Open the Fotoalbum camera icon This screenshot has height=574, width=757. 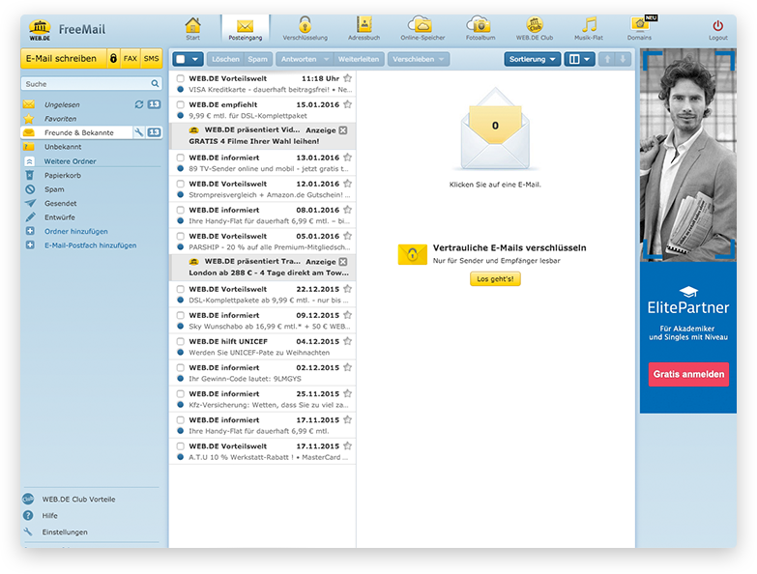(x=480, y=25)
